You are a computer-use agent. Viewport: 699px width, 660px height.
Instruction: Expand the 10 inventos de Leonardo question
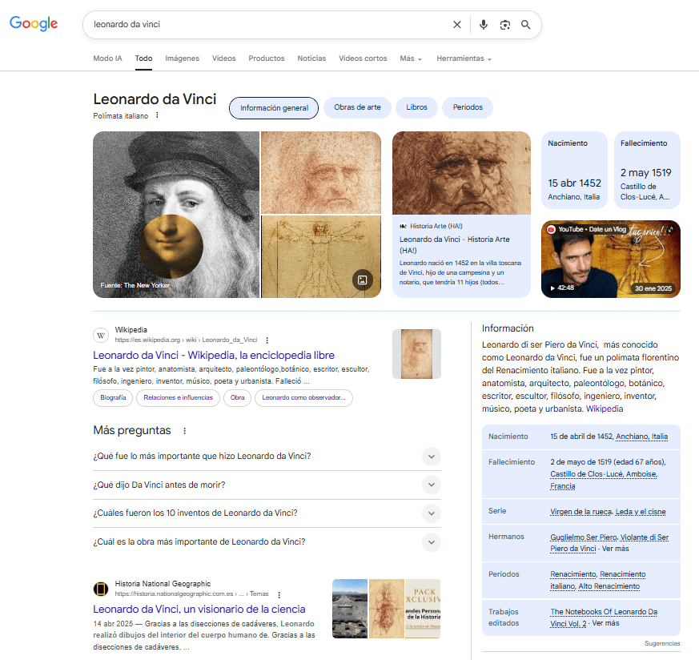432,513
